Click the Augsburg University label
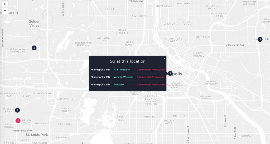Screen dimensions: 270x144 205,97
